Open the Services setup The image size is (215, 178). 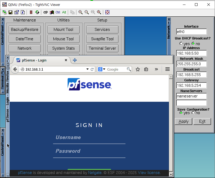coord(102,30)
